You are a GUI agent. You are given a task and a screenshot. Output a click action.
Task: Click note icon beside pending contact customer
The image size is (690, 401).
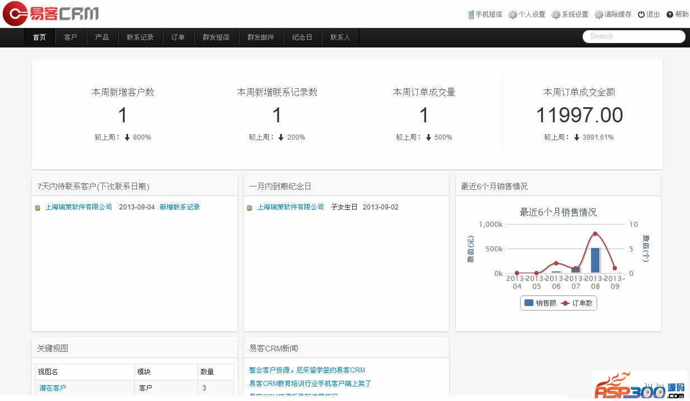coord(38,208)
